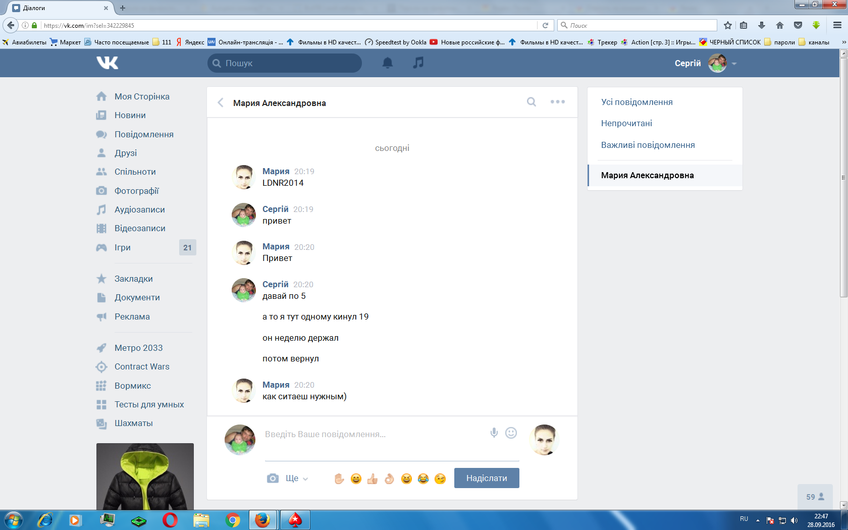Click the Ігри counter badge 21
The height and width of the screenshot is (530, 848).
(x=187, y=247)
